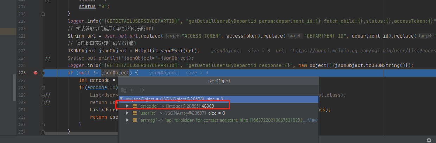Screen dimensions: 436x143
Task: Toggle fold marker at line 233
Action: 43,124
